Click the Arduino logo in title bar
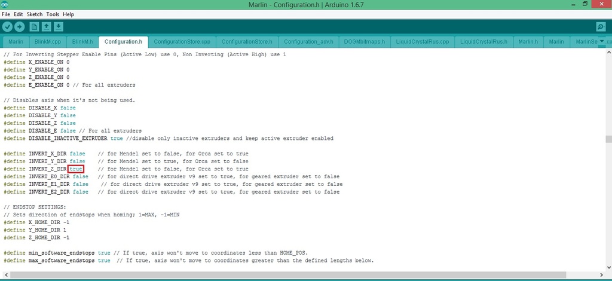 5,5
